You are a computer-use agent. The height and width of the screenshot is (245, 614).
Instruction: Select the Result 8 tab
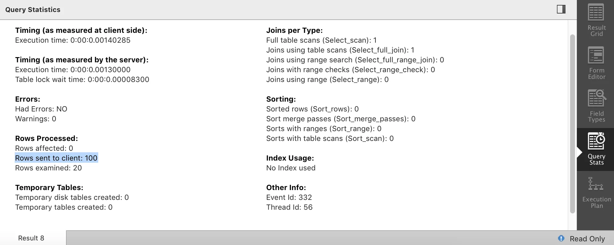point(31,238)
